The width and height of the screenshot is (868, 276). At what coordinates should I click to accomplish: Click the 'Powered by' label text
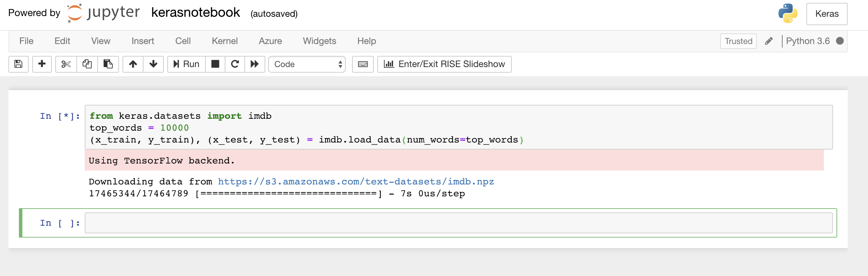pos(34,13)
